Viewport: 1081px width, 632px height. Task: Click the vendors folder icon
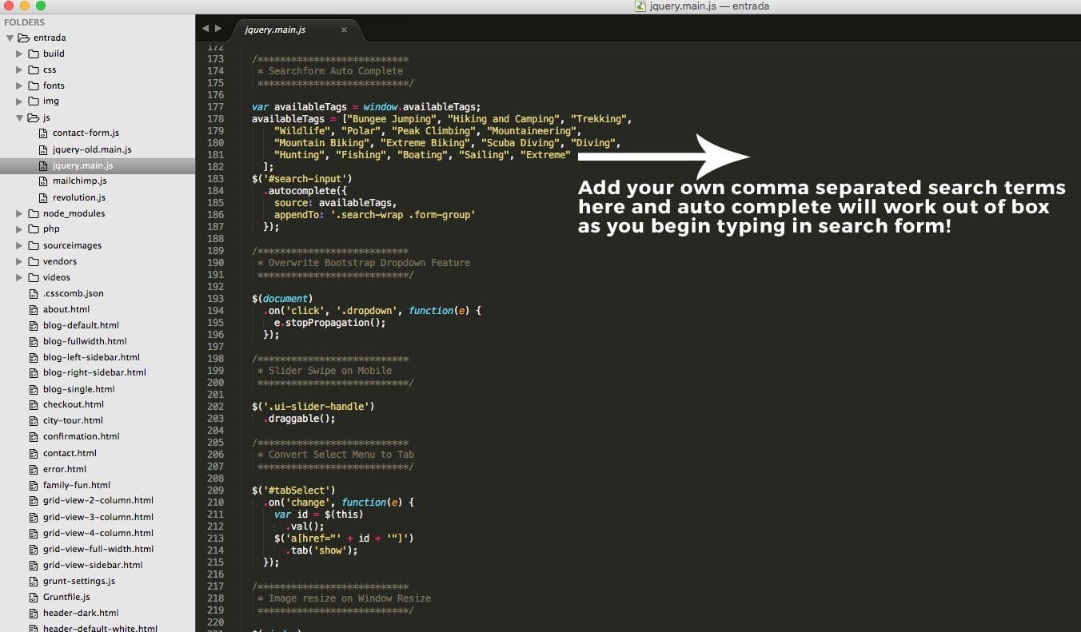pyautogui.click(x=34, y=261)
